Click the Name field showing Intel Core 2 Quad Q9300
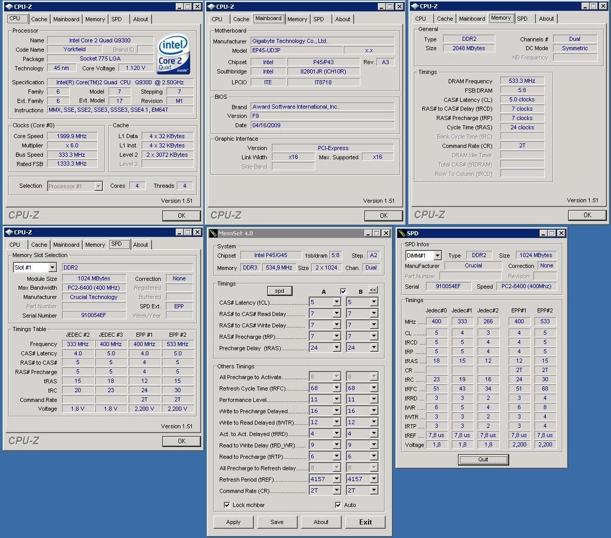611x538 pixels. point(100,40)
